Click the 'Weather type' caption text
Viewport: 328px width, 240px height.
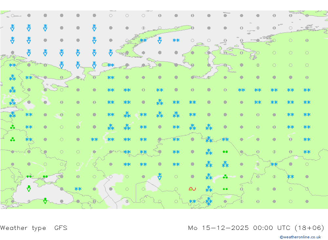(x=23, y=228)
